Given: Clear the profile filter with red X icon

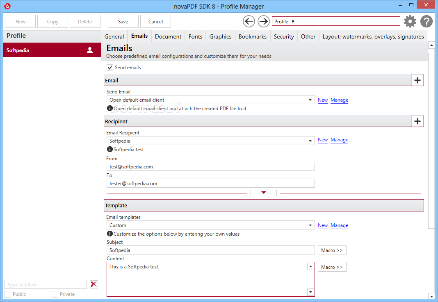Looking at the screenshot, I should pyautogui.click(x=94, y=284).
